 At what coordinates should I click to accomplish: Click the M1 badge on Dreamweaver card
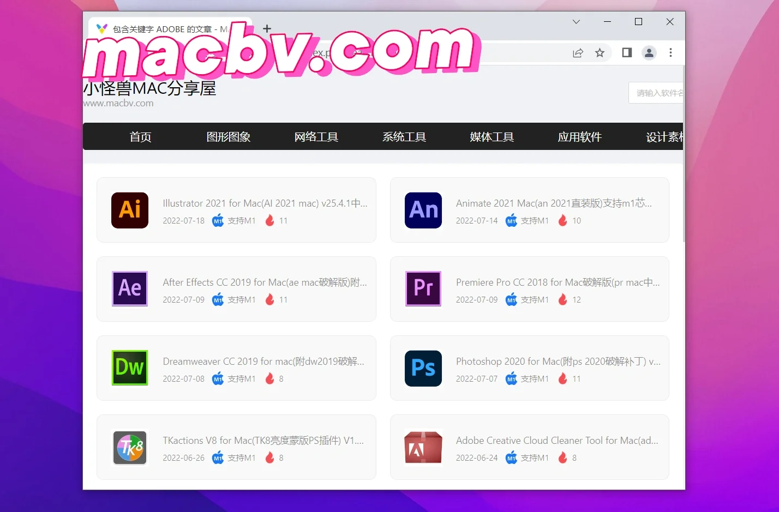218,378
